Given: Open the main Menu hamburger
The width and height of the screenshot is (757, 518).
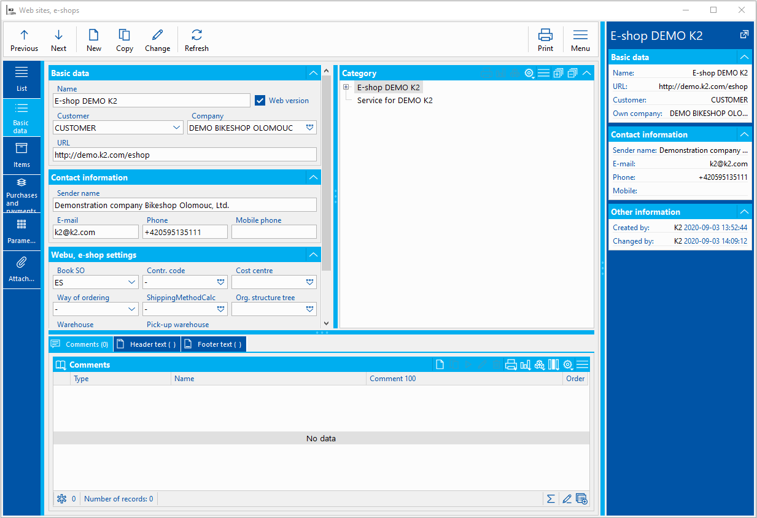Looking at the screenshot, I should pos(580,40).
